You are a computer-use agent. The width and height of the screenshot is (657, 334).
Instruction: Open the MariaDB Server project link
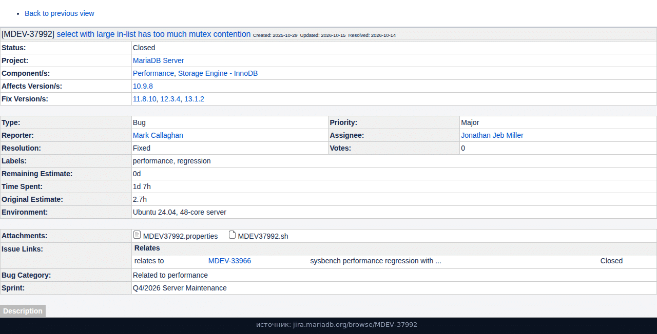[158, 60]
